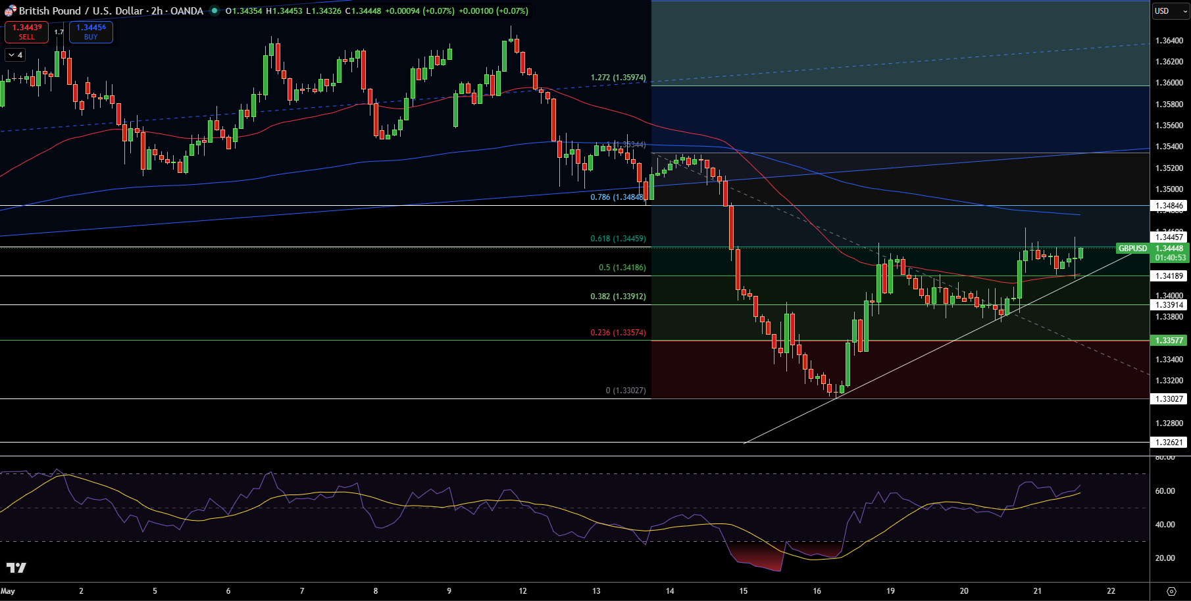Screen dimensions: 1191x601
Task: Open chart settings gear icon
Action: click(1171, 591)
